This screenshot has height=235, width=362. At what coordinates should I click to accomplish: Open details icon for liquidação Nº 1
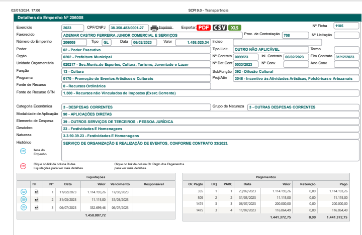point(23,192)
